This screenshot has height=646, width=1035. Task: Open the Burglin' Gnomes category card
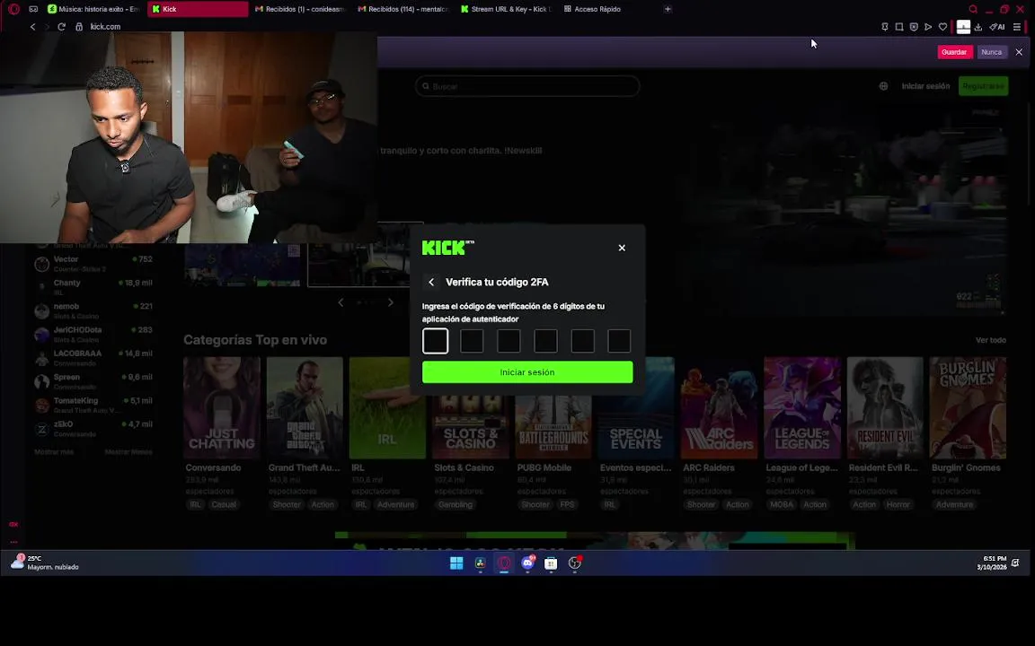tap(968, 408)
